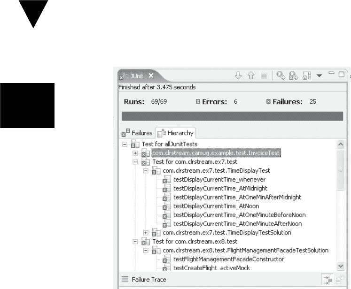351x289 pixels.
Task: Collapse FlightManagementFacadeTestSolution node
Action: [146, 251]
